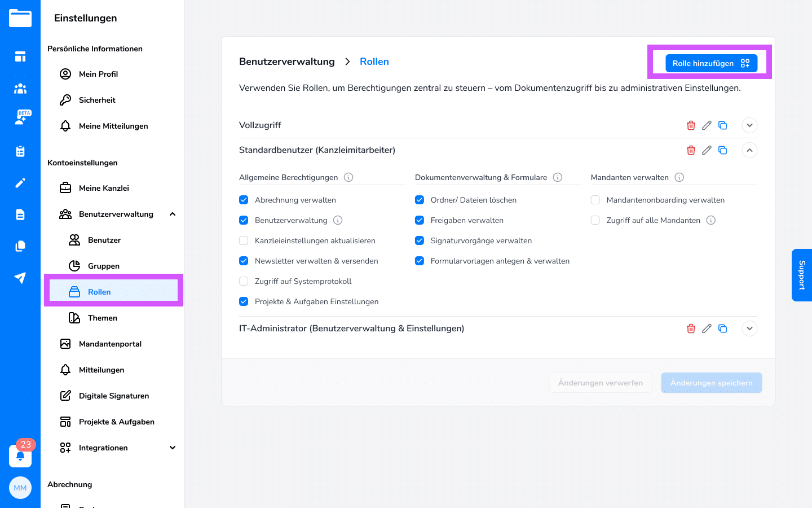Open notifications bell with 23 badge

click(x=20, y=456)
